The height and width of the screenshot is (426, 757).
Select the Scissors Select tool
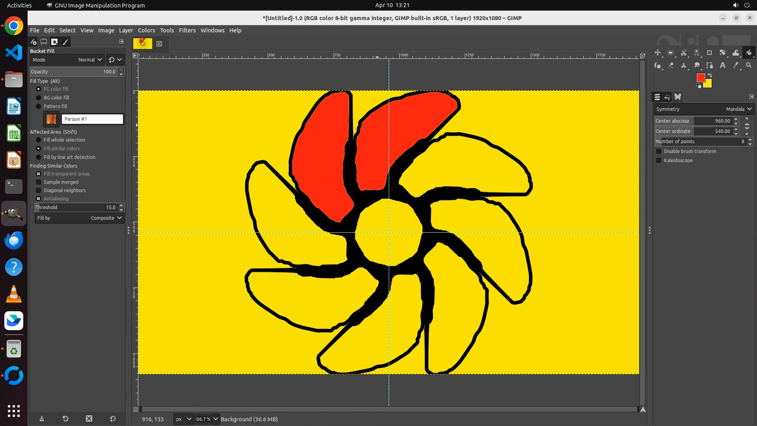(684, 52)
